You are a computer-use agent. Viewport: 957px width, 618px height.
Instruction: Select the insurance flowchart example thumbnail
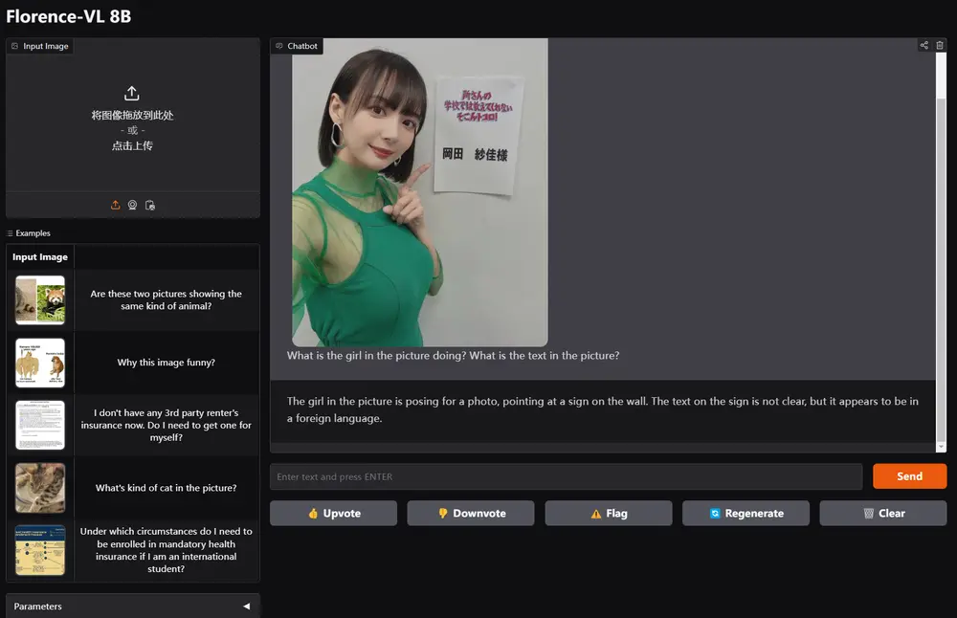[40, 550]
